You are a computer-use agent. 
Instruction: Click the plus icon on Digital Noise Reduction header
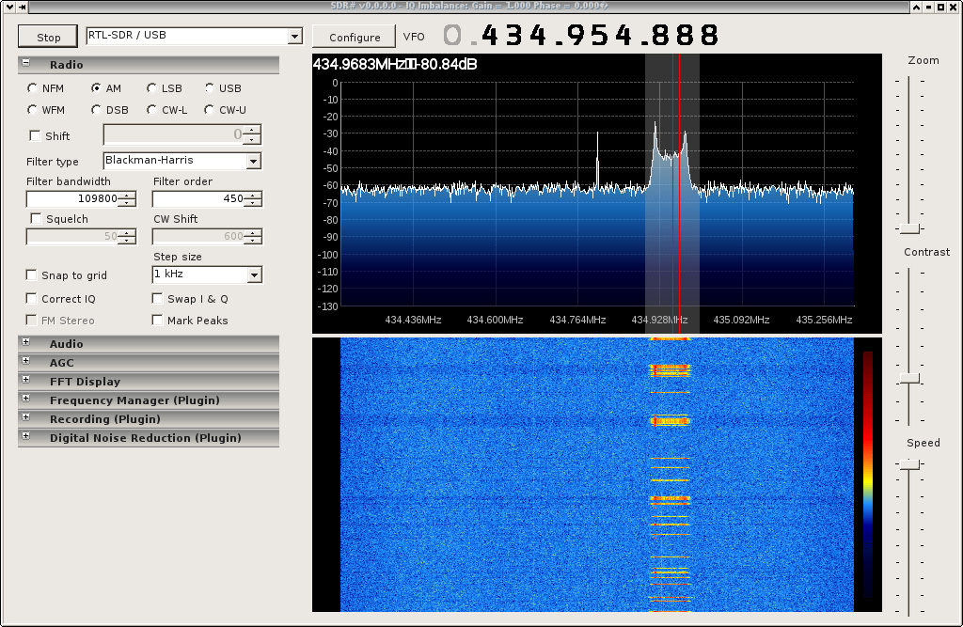coord(24,437)
